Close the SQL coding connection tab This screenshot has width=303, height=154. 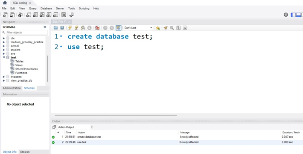pos(30,3)
